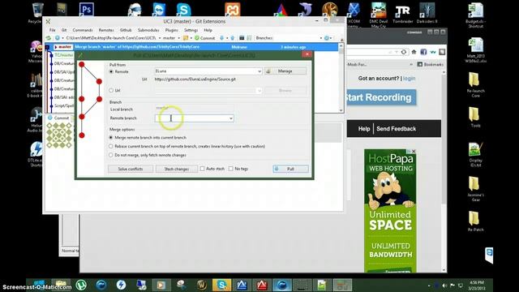519x292 pixels.
Task: Enable the No tags checkbox
Action: pos(230,169)
